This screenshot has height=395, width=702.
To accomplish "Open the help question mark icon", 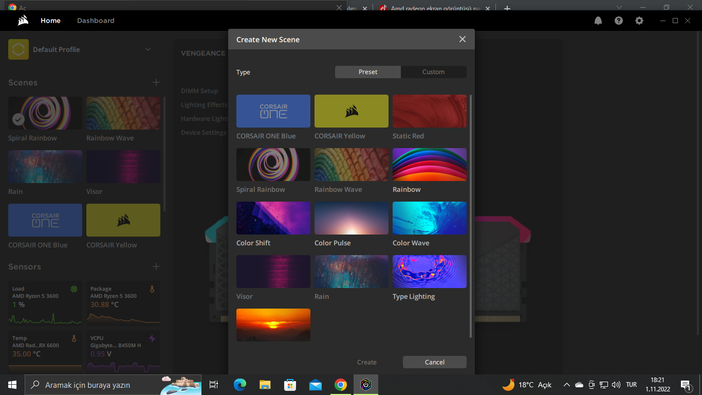I will 619,21.
